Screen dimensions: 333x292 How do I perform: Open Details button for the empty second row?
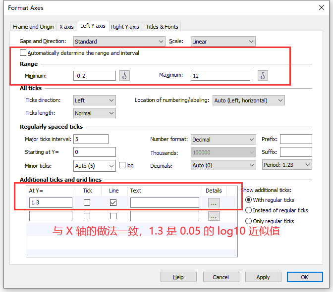click(x=214, y=216)
